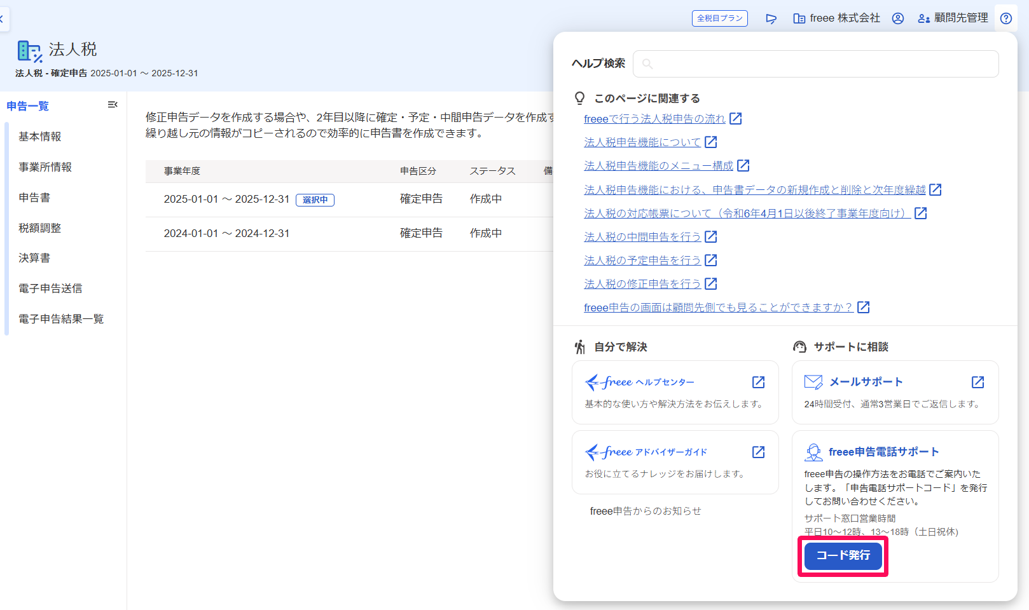The image size is (1029, 610).
Task: Open 税額調整 in sidebar
Action: pos(40,228)
